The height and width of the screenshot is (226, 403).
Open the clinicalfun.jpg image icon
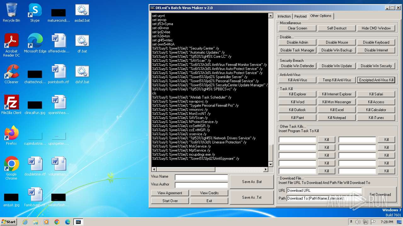tap(35, 107)
